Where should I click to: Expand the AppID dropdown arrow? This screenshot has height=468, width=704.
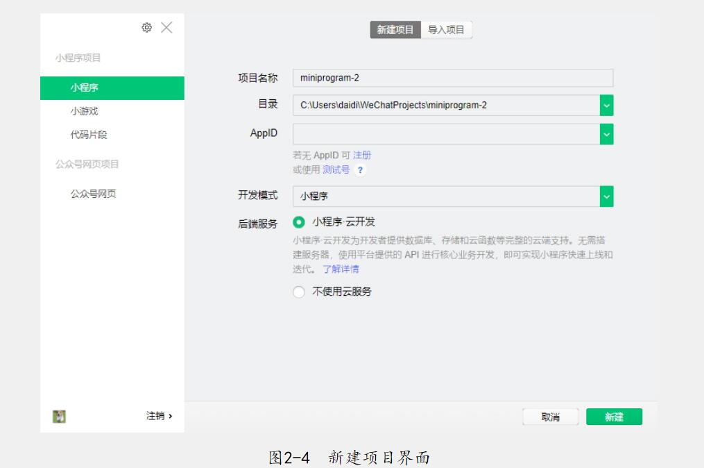pyautogui.click(x=607, y=134)
